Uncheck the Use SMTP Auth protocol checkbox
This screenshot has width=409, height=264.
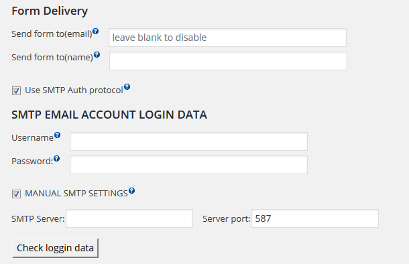coord(16,90)
